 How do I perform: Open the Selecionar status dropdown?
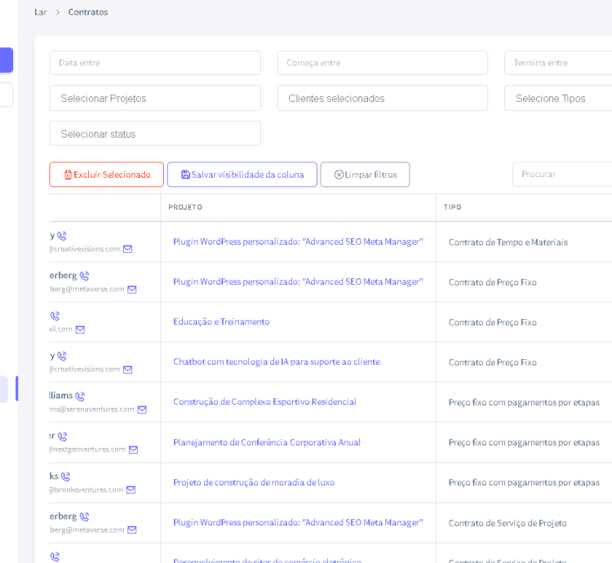click(x=155, y=134)
